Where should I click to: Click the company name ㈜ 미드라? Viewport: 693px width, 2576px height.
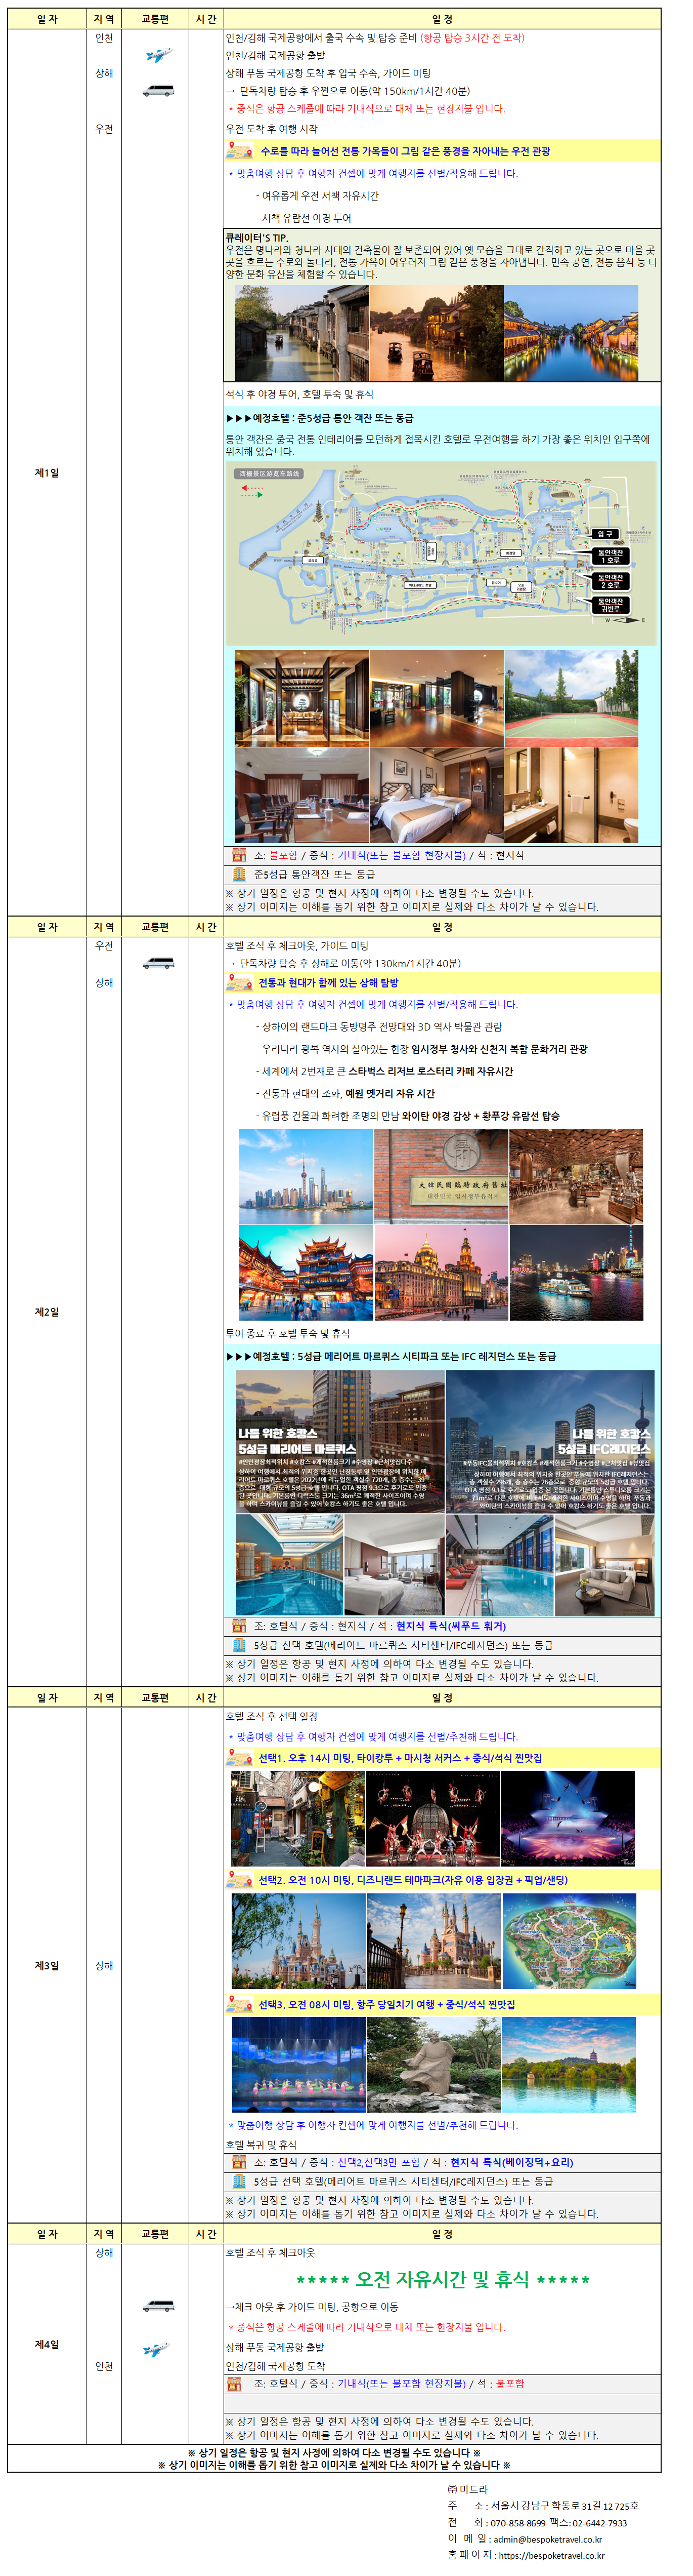click(x=467, y=2489)
